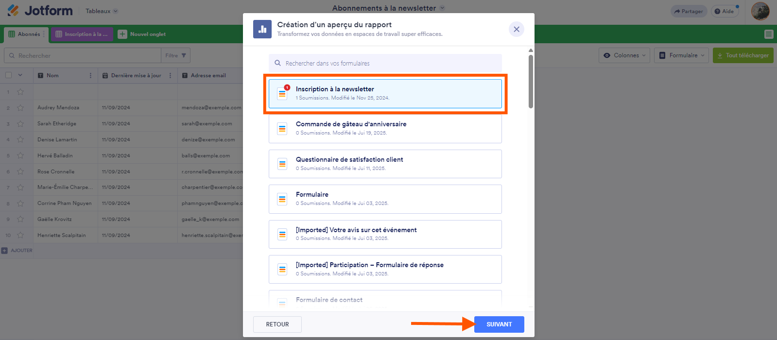The width and height of the screenshot is (777, 340).
Task: Star the Marie-Émilie Charpe... row
Action: point(20,187)
